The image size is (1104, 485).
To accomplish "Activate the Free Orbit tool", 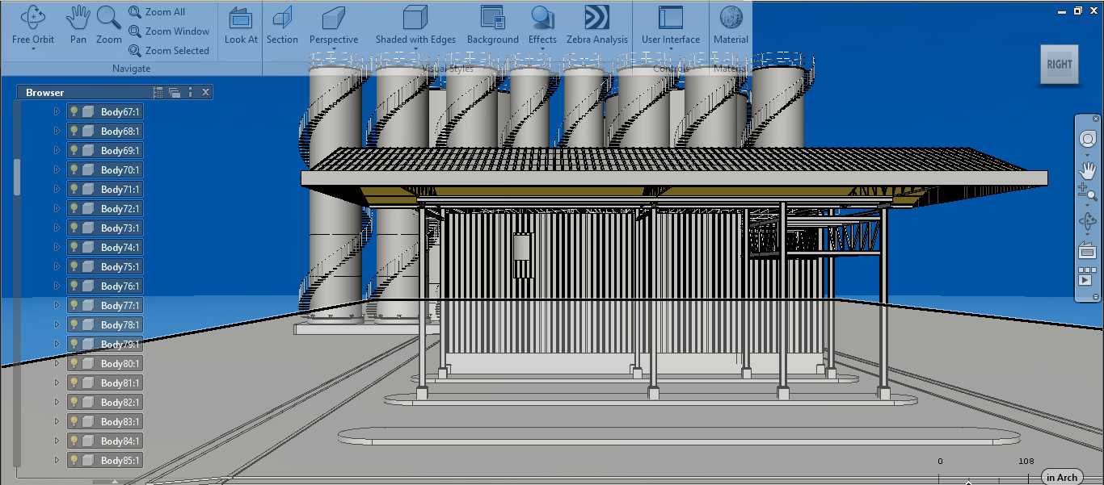I will [33, 24].
